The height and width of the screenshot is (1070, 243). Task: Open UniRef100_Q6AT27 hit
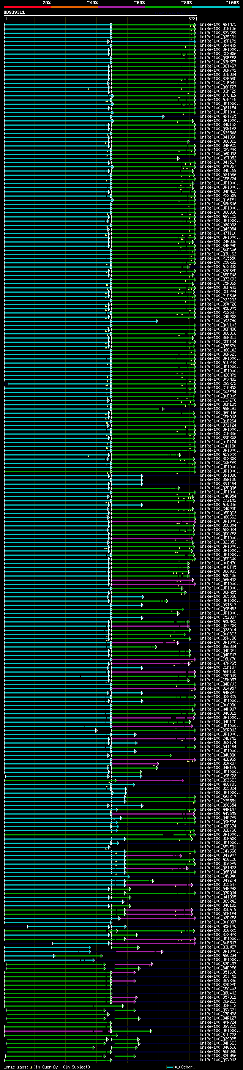(218, 87)
